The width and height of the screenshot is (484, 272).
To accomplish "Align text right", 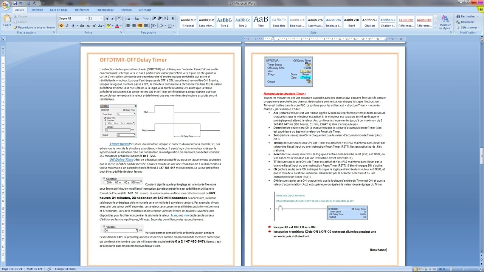I will pos(140,26).
